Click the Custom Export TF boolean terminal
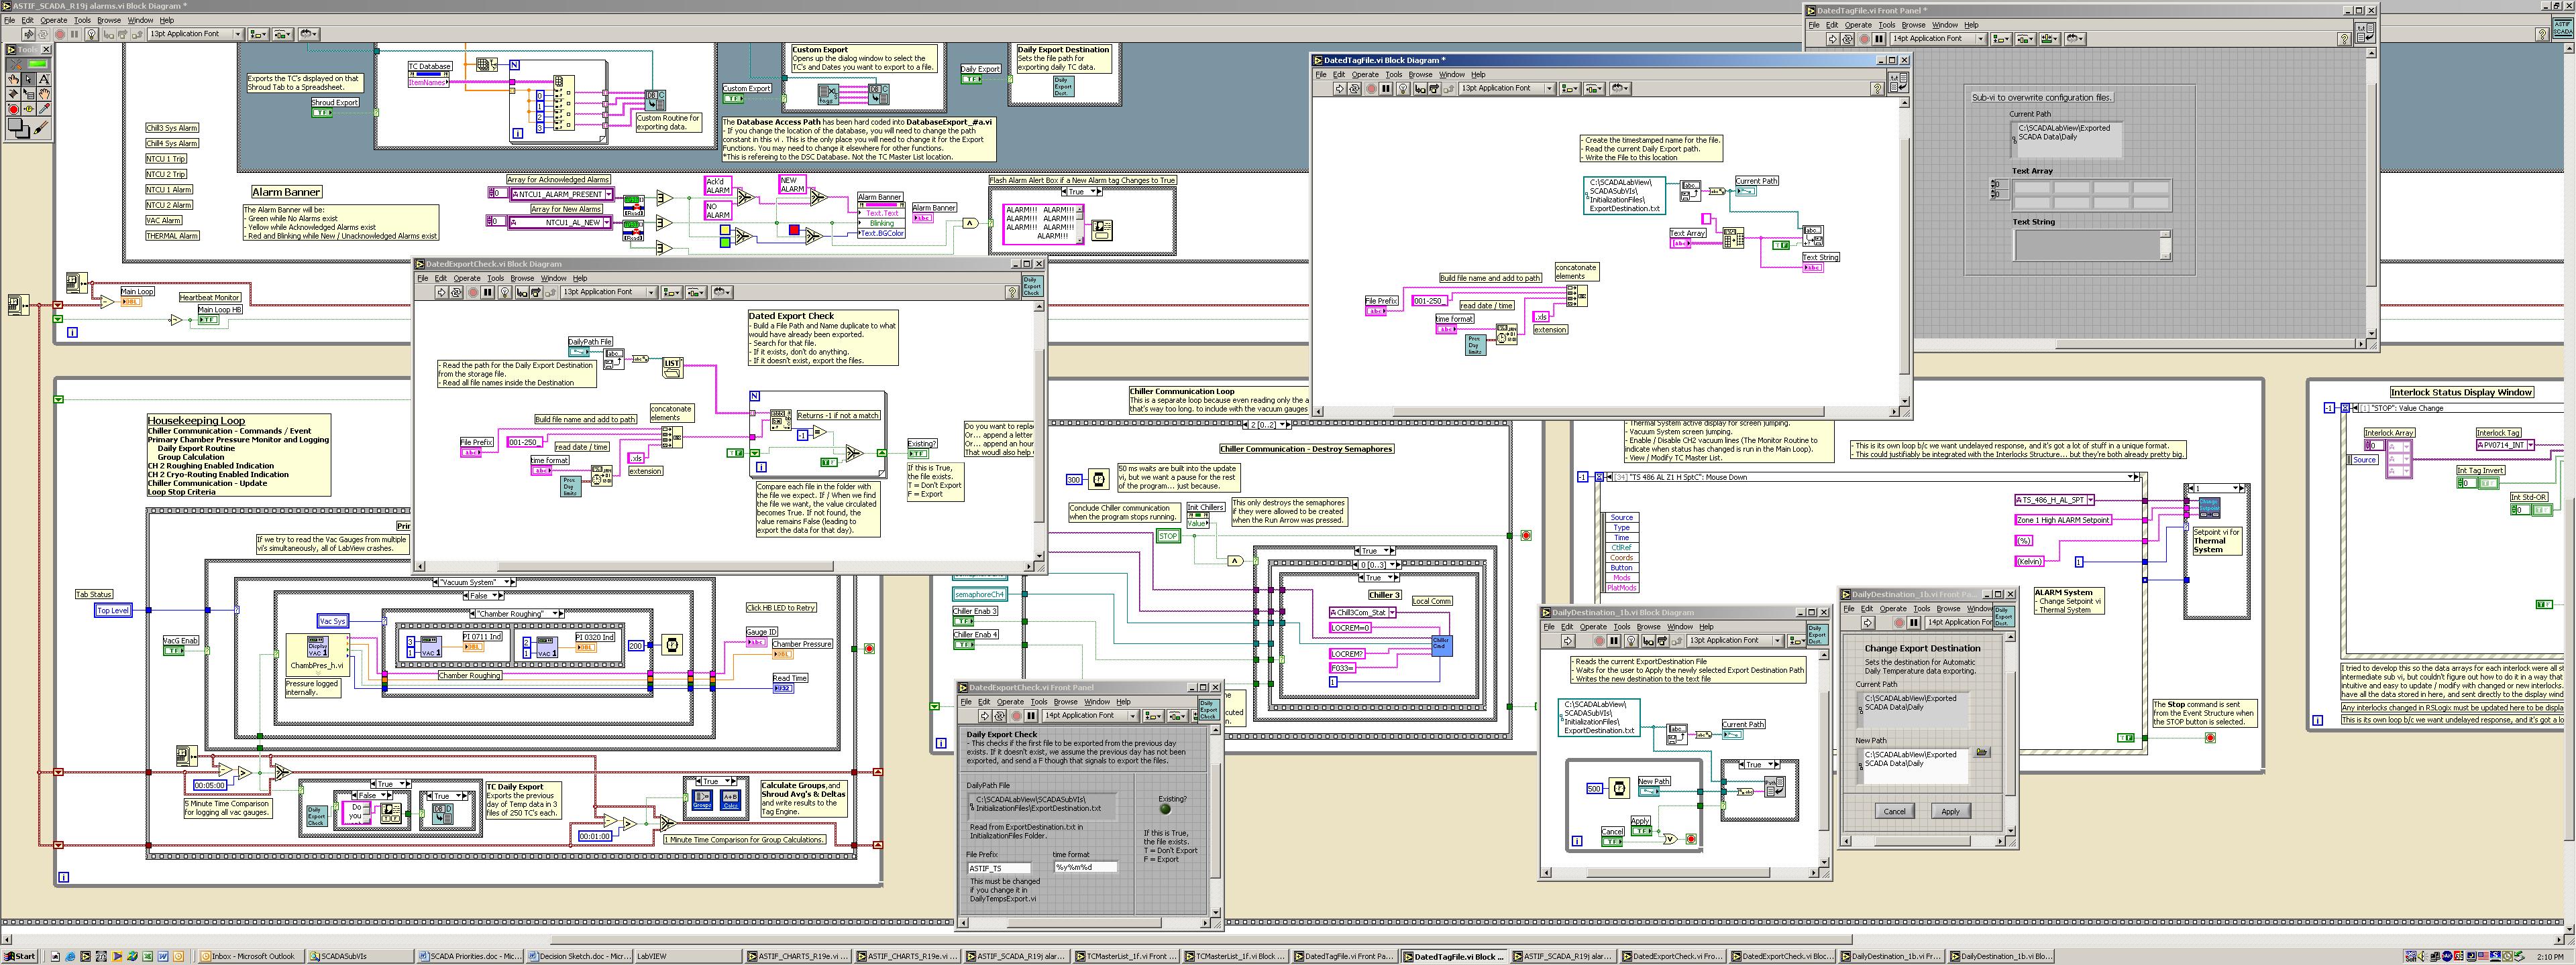This screenshot has width=2576, height=965. coord(734,99)
